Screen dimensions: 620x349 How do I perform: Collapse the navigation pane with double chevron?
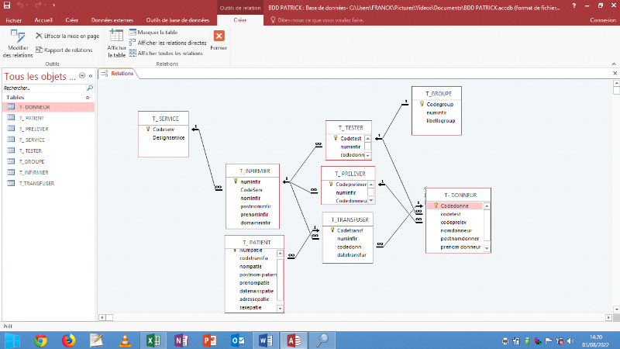pos(91,76)
